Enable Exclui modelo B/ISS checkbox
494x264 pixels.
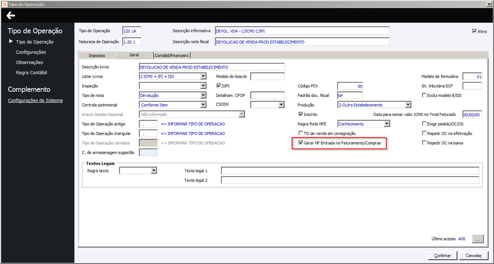tap(424, 96)
